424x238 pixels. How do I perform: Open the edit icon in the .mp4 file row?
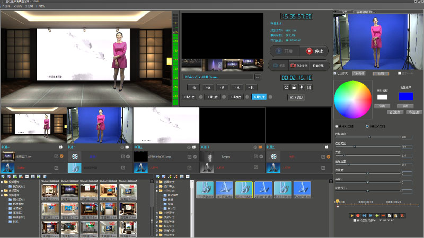click(189, 157)
